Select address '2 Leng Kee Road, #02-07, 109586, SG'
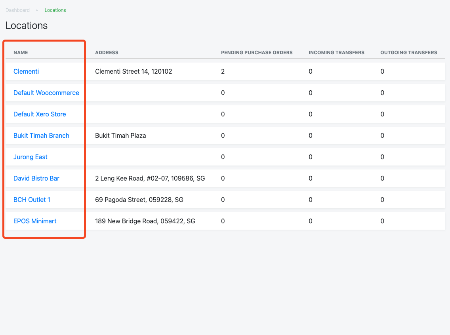Viewport: 450px width, 335px height. 150,179
